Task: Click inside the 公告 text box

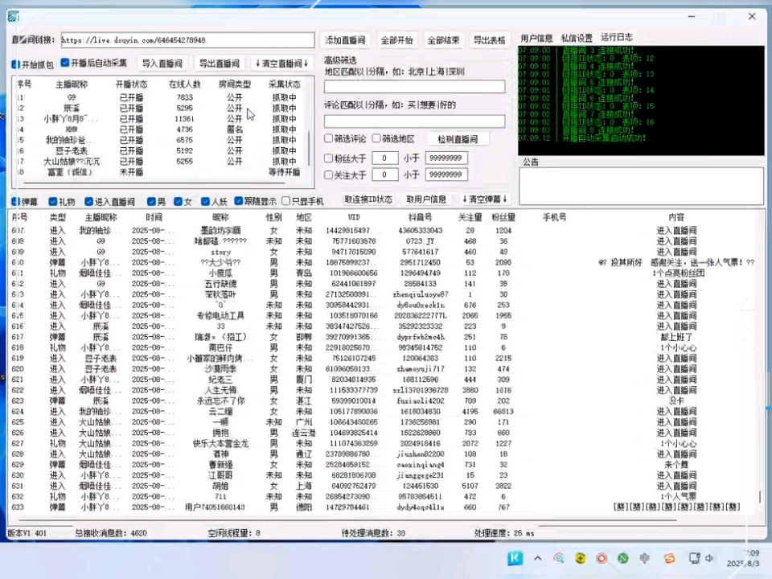Action: coord(641,186)
